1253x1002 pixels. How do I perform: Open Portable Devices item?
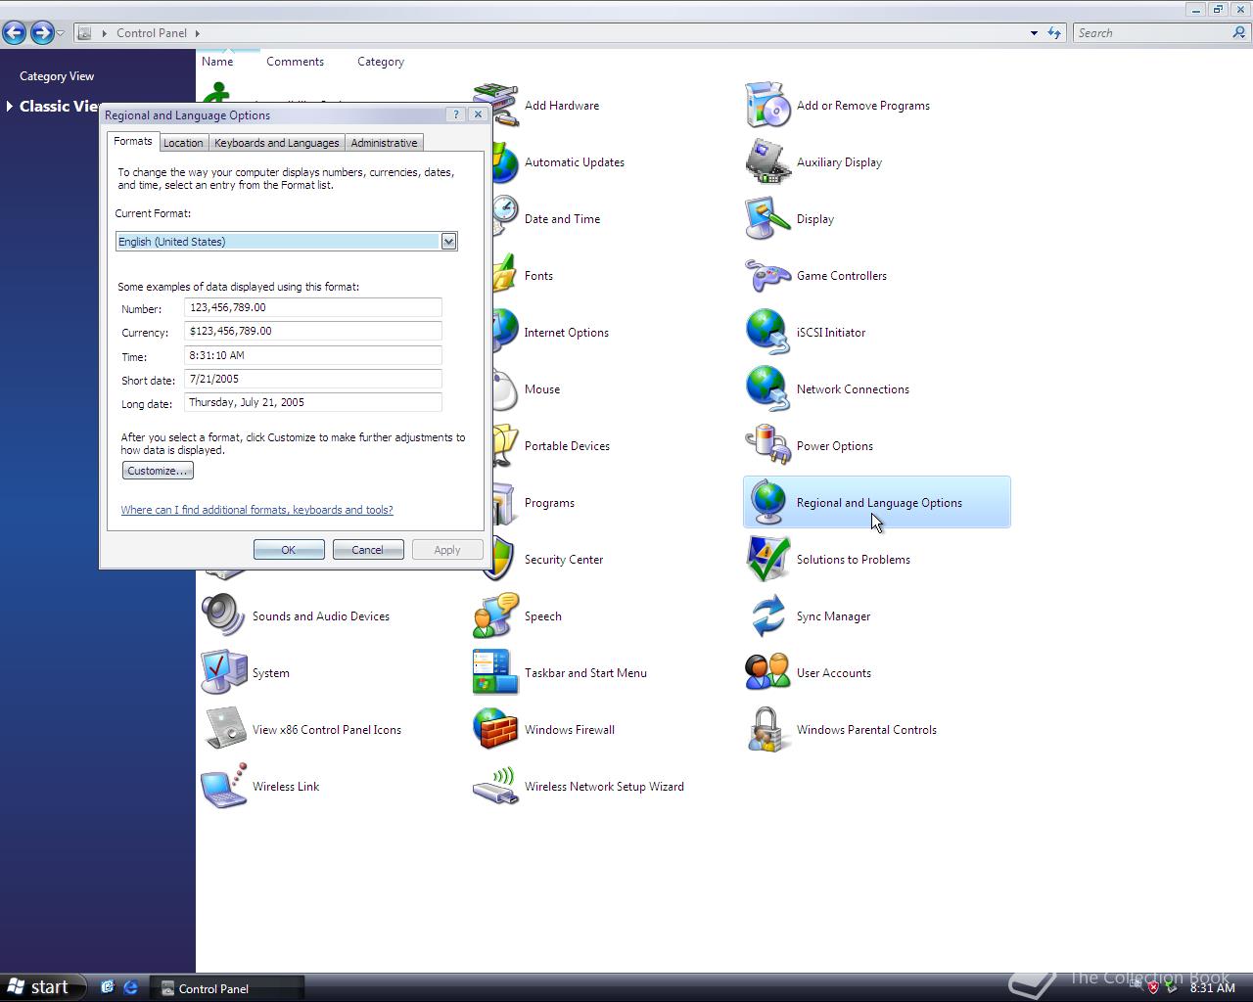pos(567,446)
